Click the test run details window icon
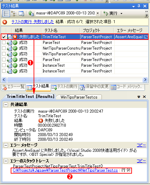 coord(21,13)
